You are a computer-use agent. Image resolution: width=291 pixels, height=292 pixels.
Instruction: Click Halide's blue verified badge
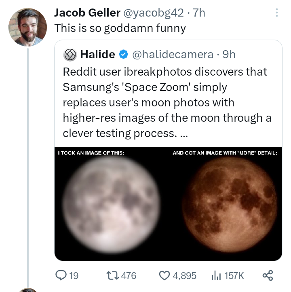[x=124, y=54]
